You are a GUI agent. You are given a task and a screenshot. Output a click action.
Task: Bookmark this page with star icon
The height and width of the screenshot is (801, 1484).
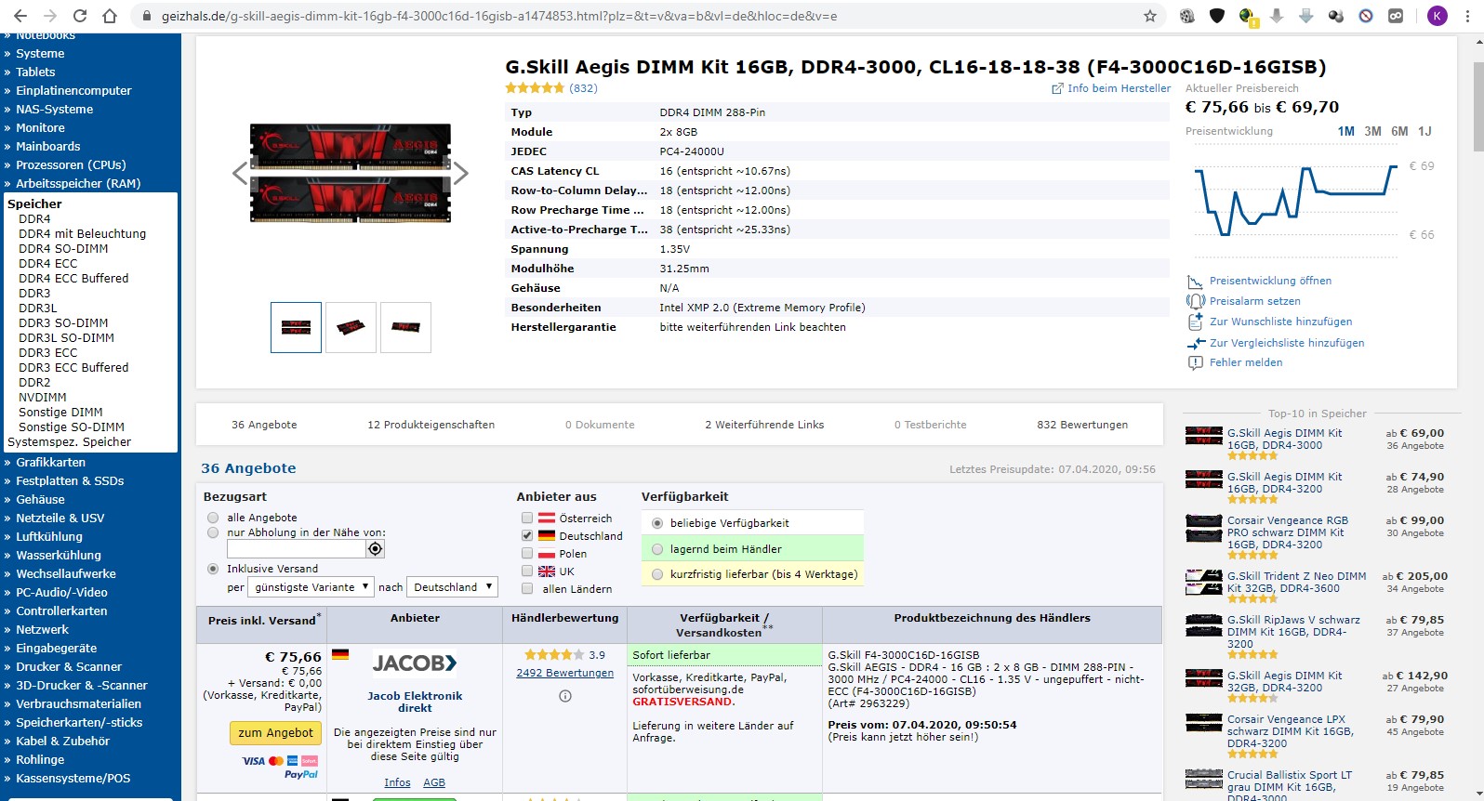1150,16
